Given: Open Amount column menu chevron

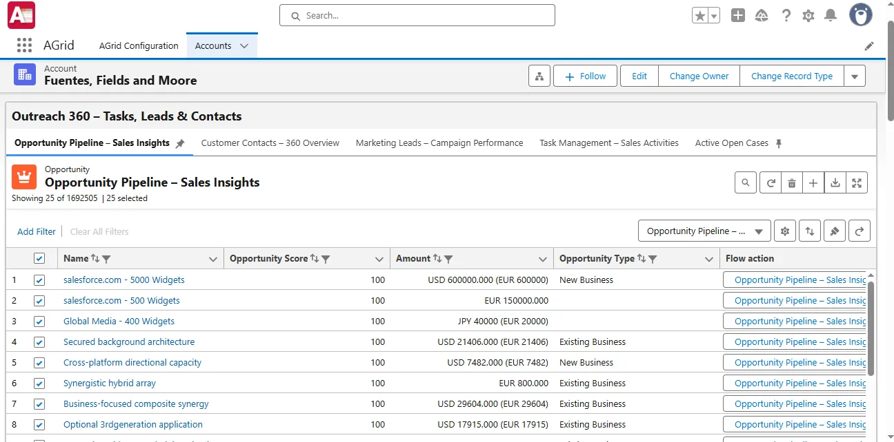Looking at the screenshot, I should (x=543, y=260).
